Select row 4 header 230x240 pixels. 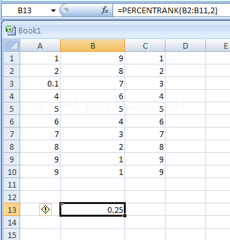[12, 96]
